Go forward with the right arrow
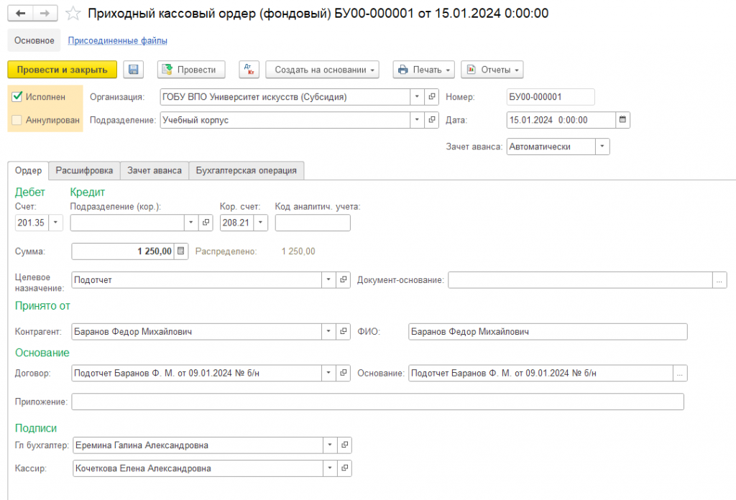736x500 pixels. pyautogui.click(x=45, y=14)
